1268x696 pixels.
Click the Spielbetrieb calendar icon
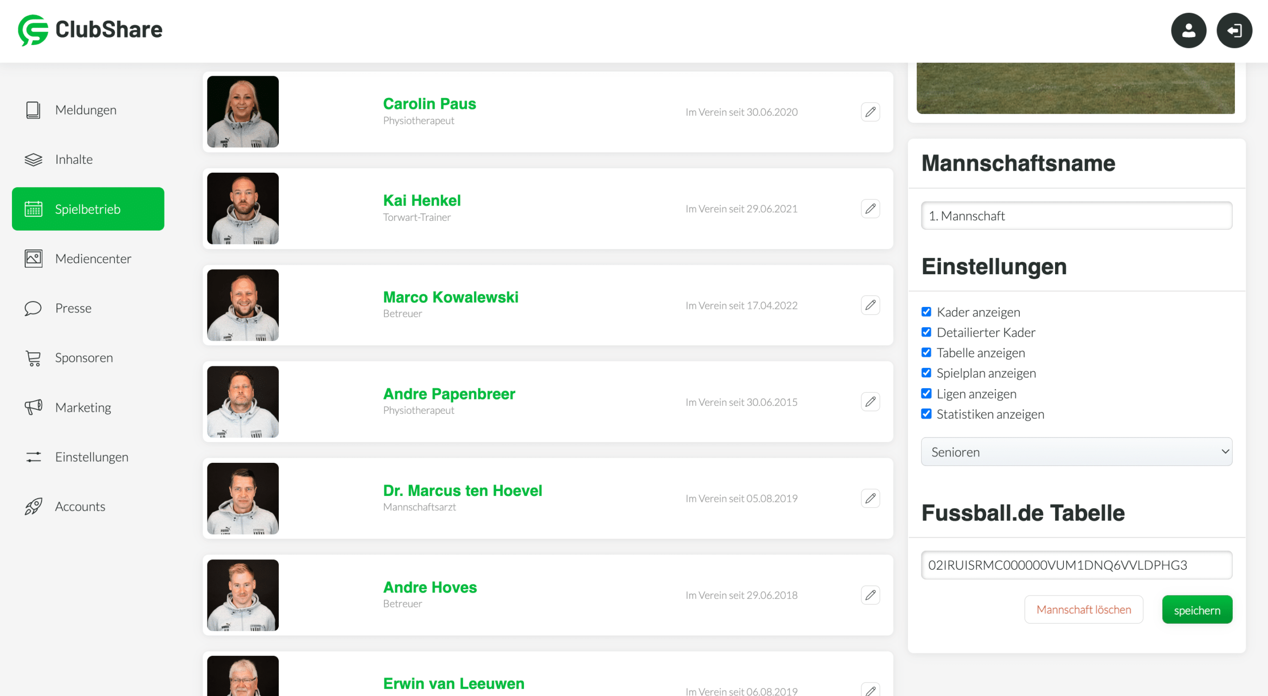tap(33, 209)
